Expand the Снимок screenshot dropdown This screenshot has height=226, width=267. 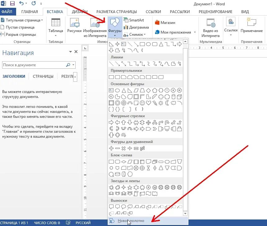(145, 35)
